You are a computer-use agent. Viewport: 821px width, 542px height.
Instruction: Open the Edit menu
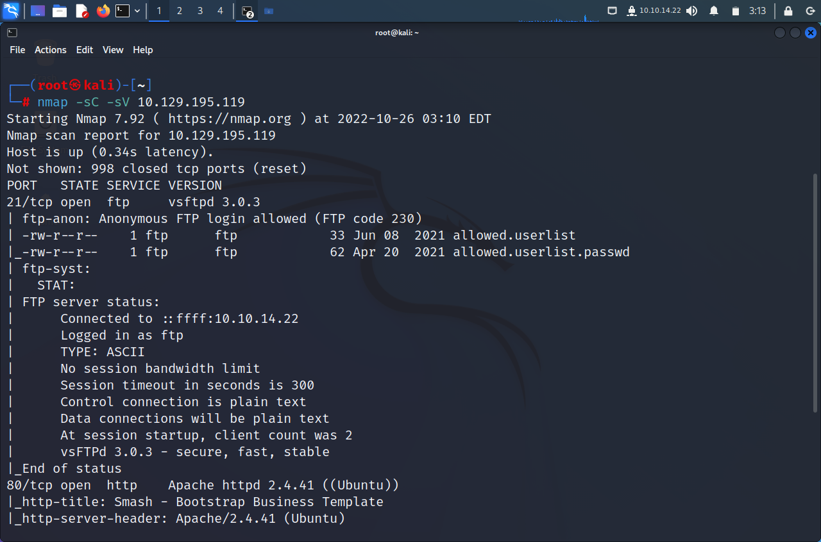(85, 50)
